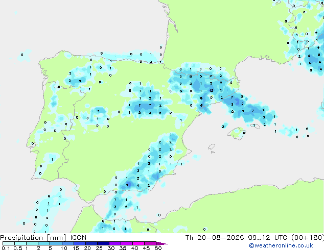
Task: Click the 40–45 mm magenta legend swatch
Action: pos(138,243)
